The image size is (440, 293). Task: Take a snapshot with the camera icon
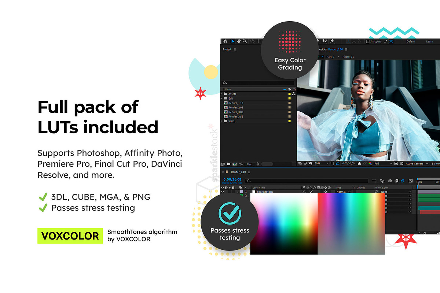(359, 164)
